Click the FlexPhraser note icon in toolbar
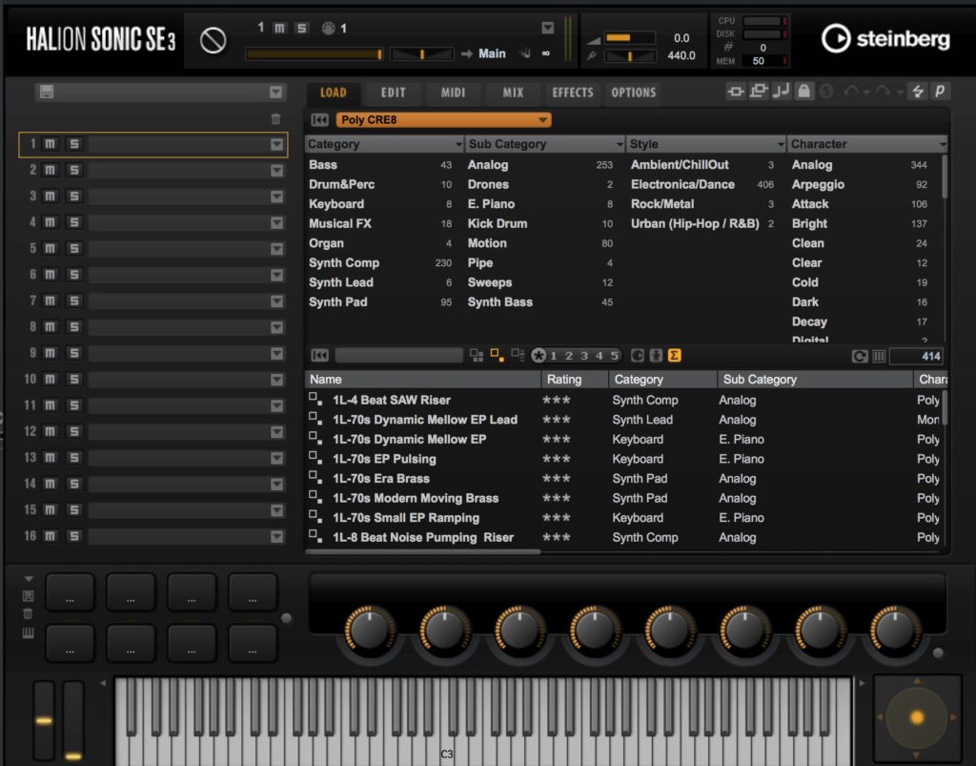The width and height of the screenshot is (976, 766). tap(781, 92)
